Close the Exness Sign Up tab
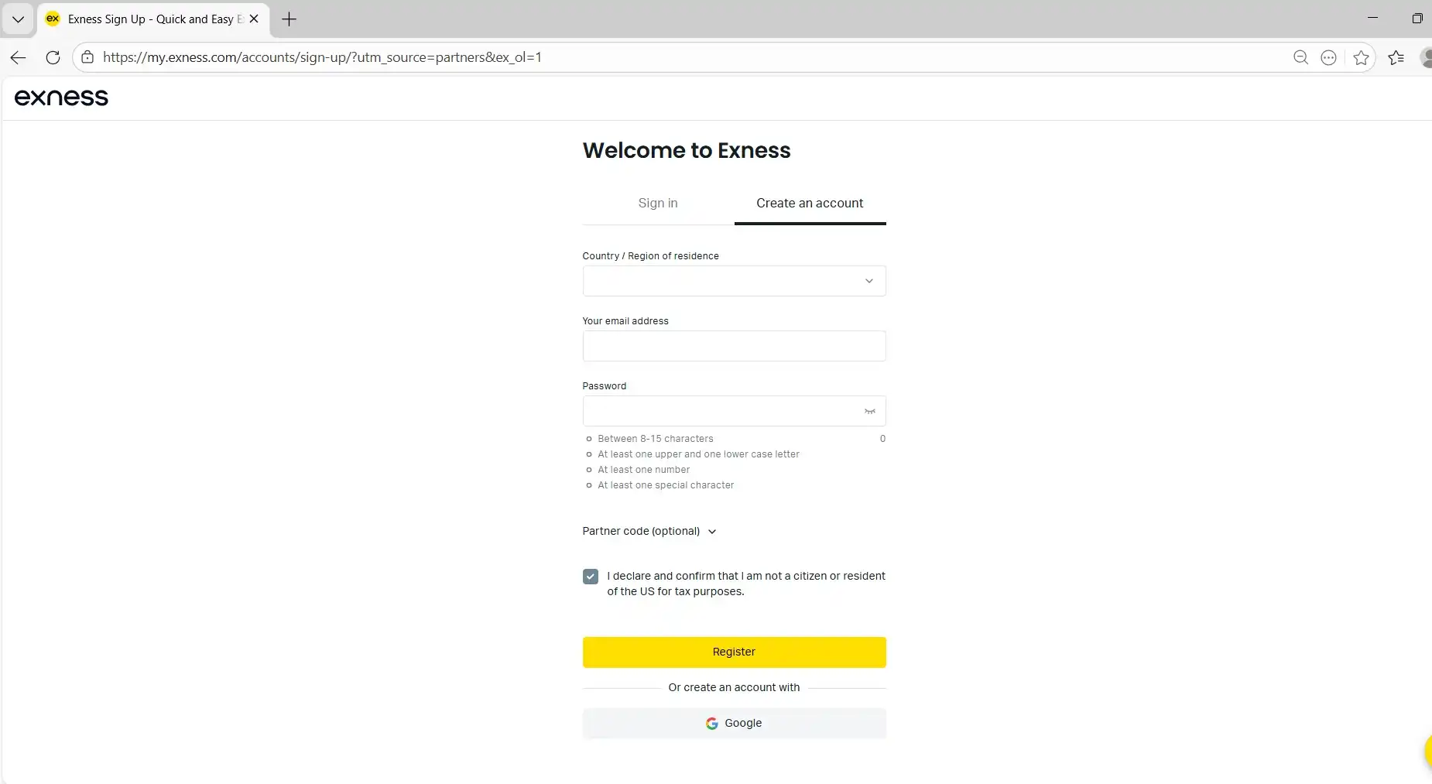 254,19
